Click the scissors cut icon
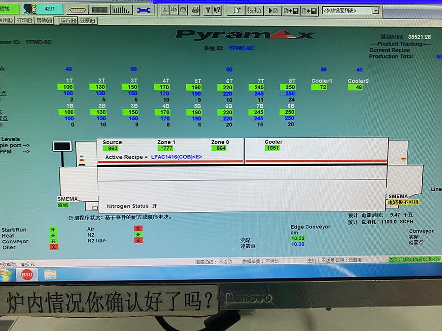The width and height of the screenshot is (442, 331). click(165, 10)
